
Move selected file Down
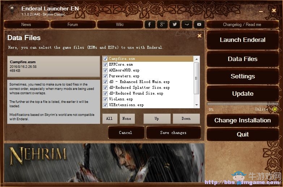pos(186,118)
